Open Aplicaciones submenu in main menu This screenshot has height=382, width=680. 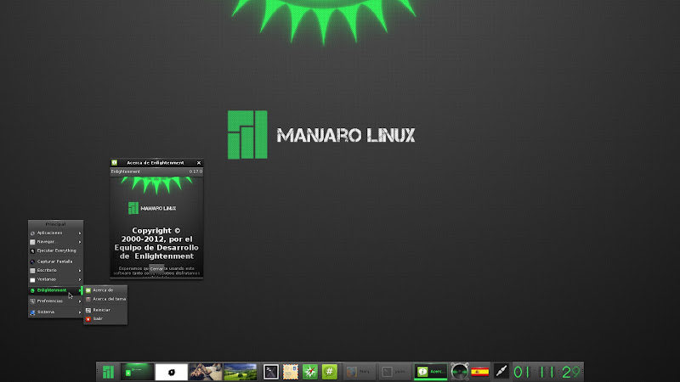(55, 233)
